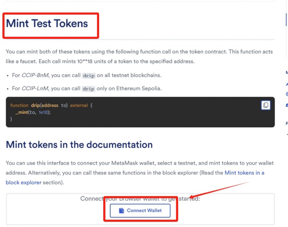This screenshot has height=227, width=288.
Task: Click the '_mint(to, 1e18);' code line
Action: (x=33, y=112)
